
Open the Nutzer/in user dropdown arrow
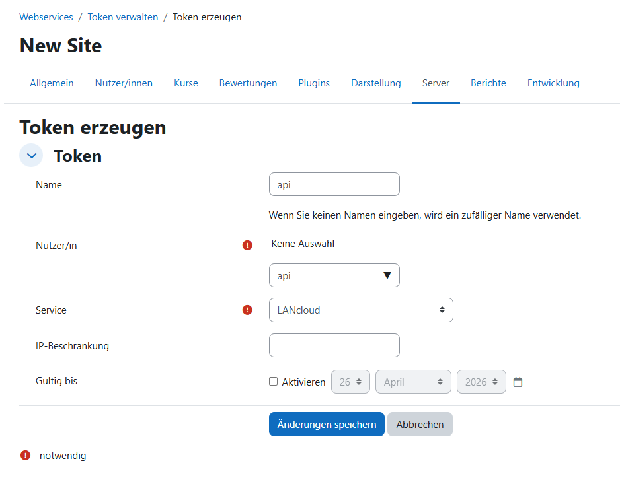[387, 276]
